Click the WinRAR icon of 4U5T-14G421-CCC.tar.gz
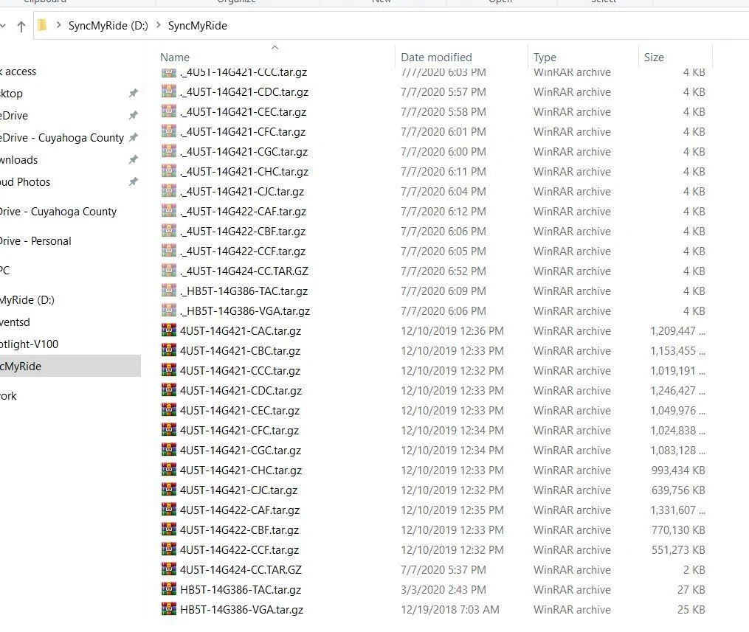 [169, 370]
